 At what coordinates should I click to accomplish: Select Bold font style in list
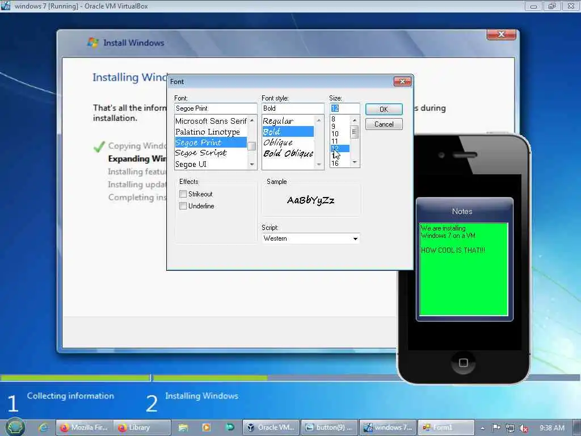288,132
